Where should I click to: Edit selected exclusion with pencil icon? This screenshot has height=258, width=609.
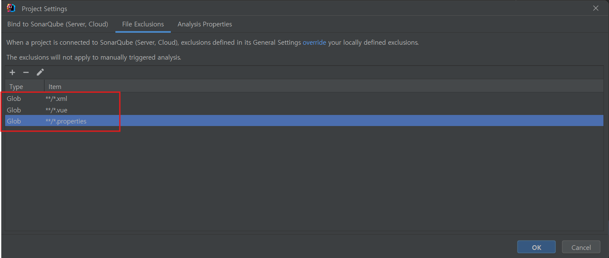(x=40, y=72)
